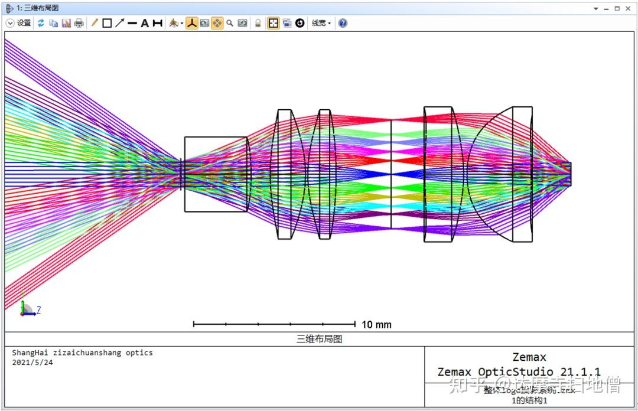Click the 10 mm scale bar
638x411 pixels.
275,324
